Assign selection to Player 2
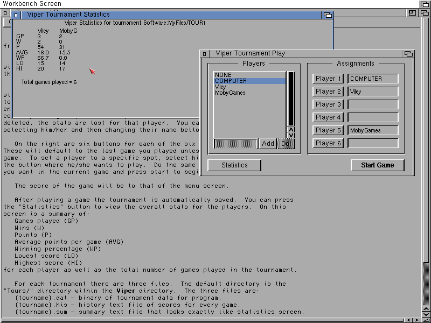431x323 pixels. click(328, 92)
